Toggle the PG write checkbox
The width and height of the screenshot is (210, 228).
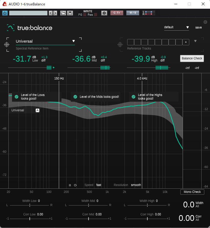85,14
